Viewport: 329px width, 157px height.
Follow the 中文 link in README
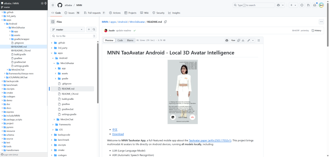[x=115, y=130]
